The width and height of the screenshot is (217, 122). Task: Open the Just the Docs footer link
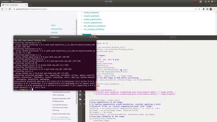click(x=64, y=117)
